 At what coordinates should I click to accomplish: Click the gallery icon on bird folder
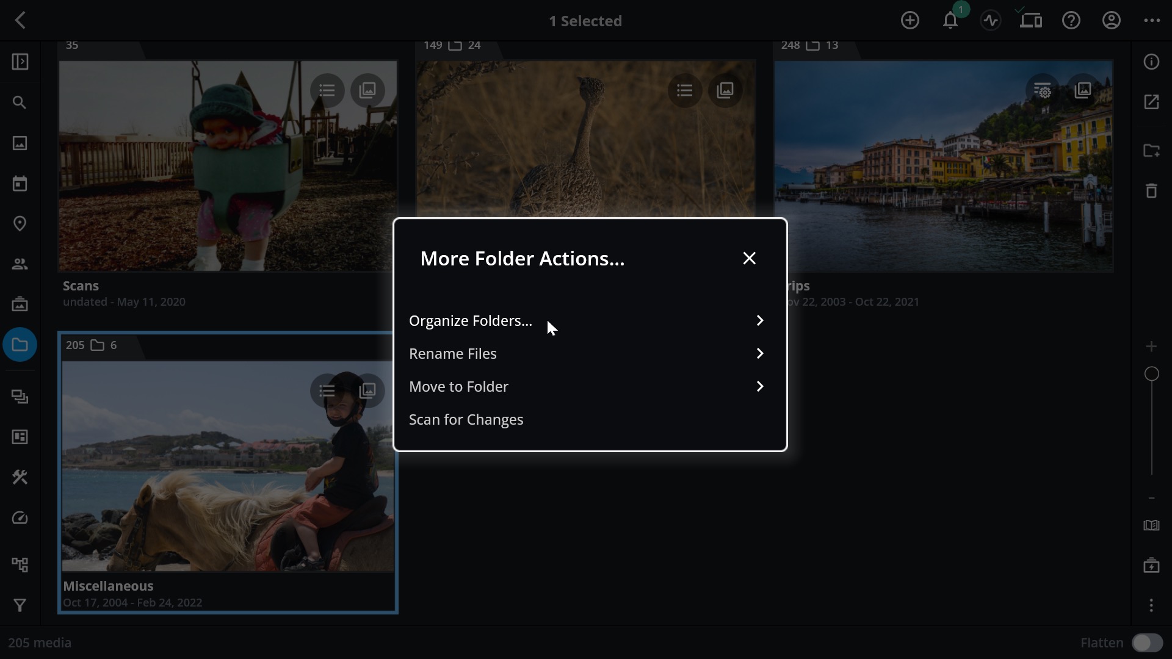(725, 90)
